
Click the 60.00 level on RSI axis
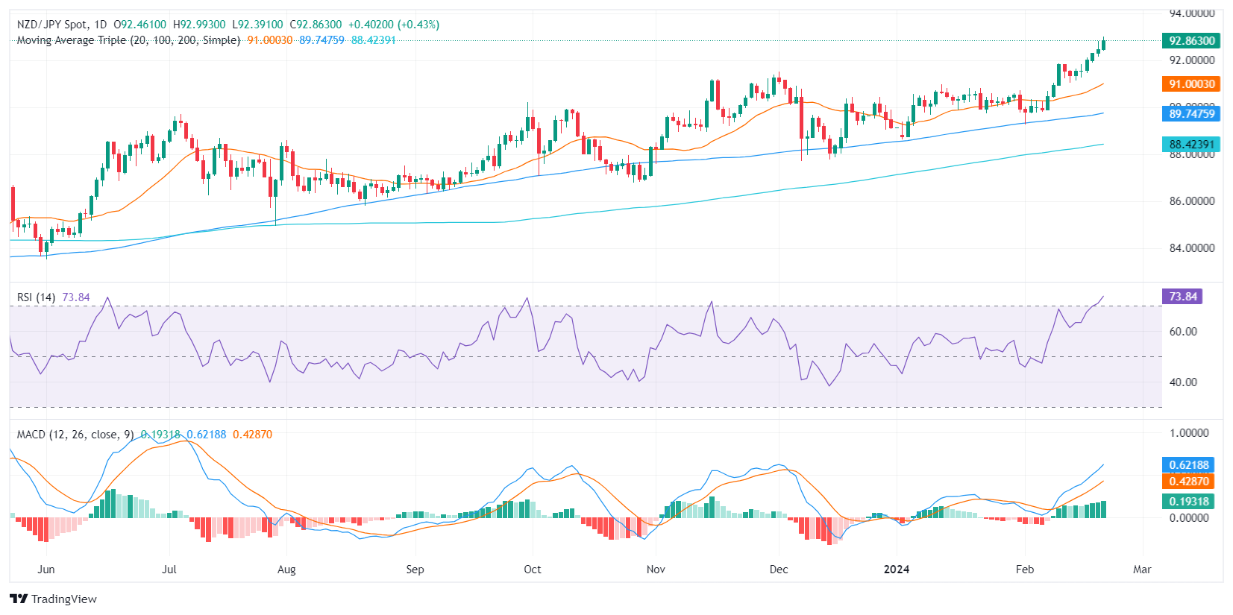click(x=1183, y=332)
